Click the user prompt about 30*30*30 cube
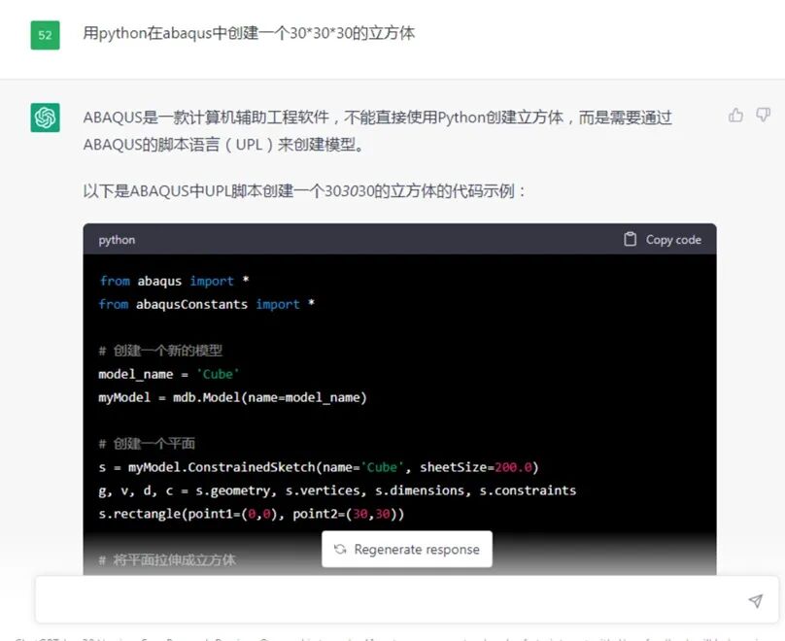785x641 pixels. pos(249,33)
